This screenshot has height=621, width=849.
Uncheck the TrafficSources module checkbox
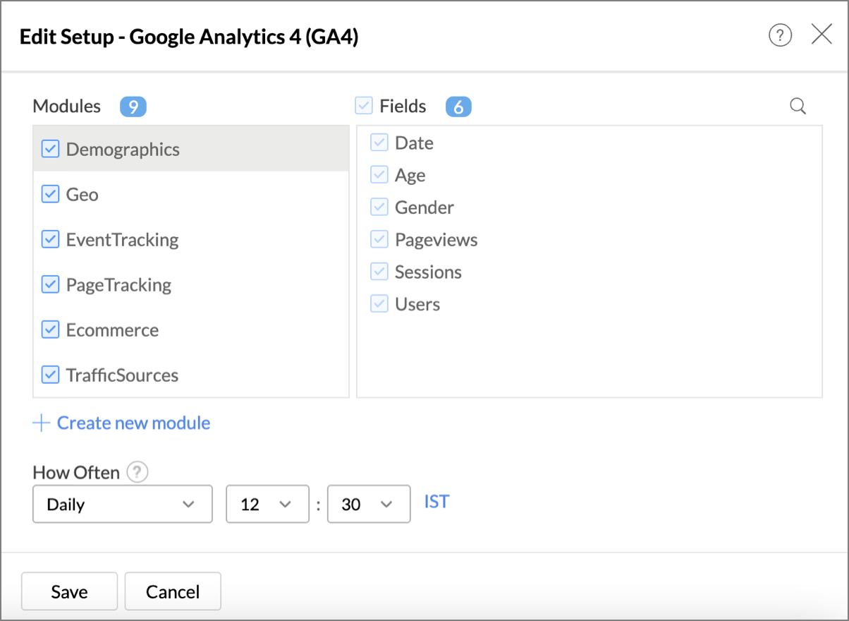click(50, 375)
